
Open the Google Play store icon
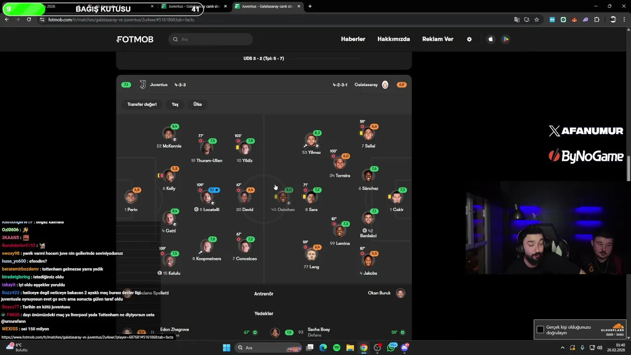(x=506, y=39)
